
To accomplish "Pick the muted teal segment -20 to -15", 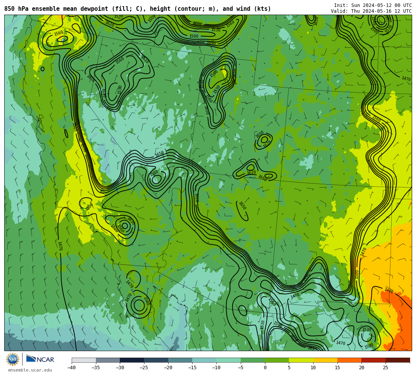I will 180,360.
